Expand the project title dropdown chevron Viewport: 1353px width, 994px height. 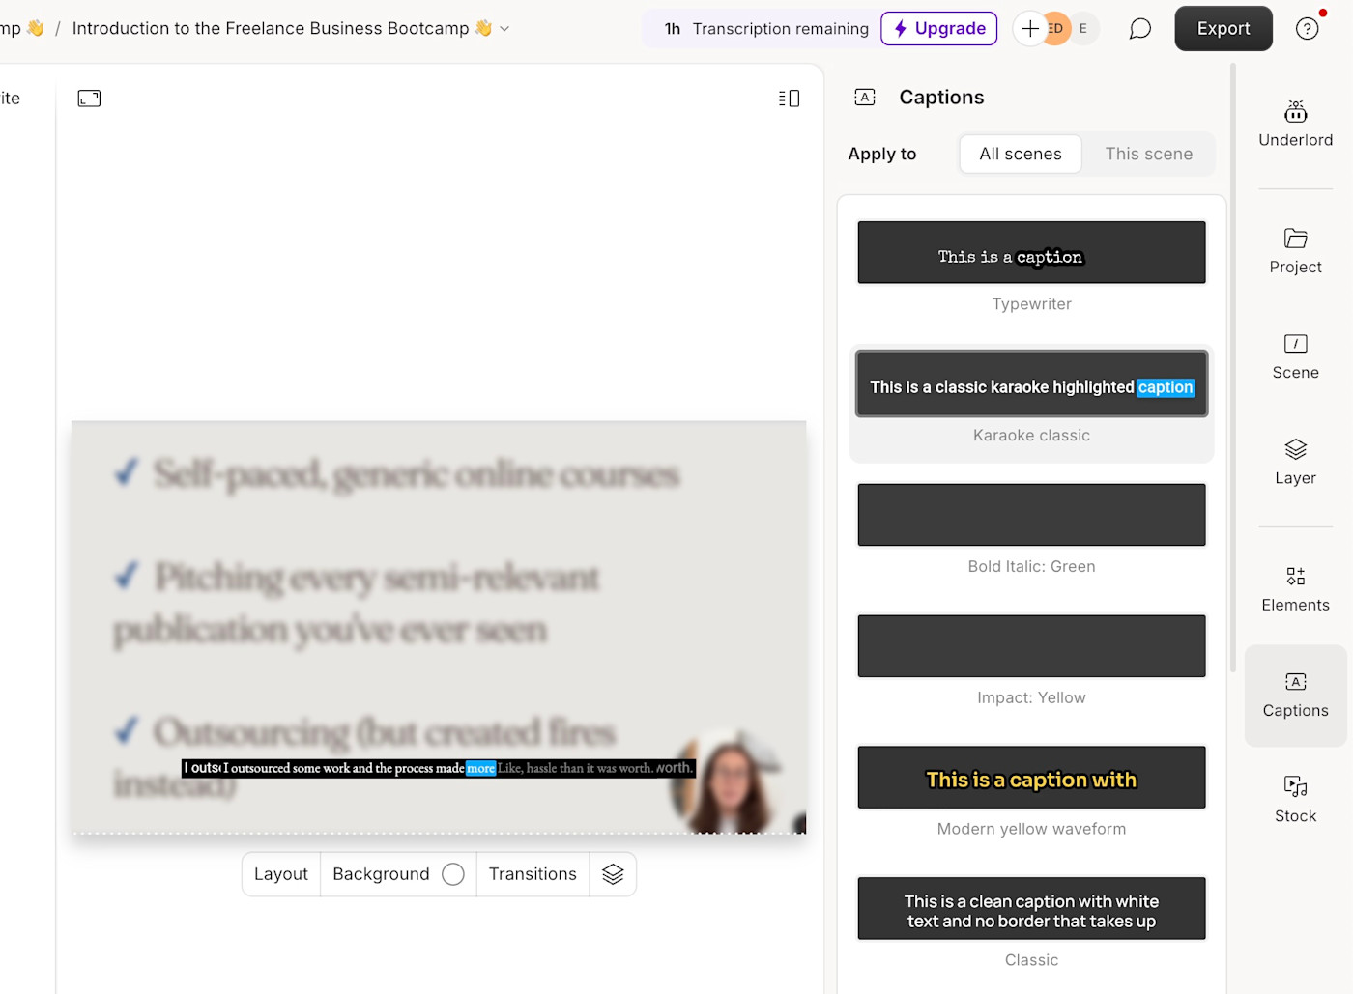tap(504, 29)
